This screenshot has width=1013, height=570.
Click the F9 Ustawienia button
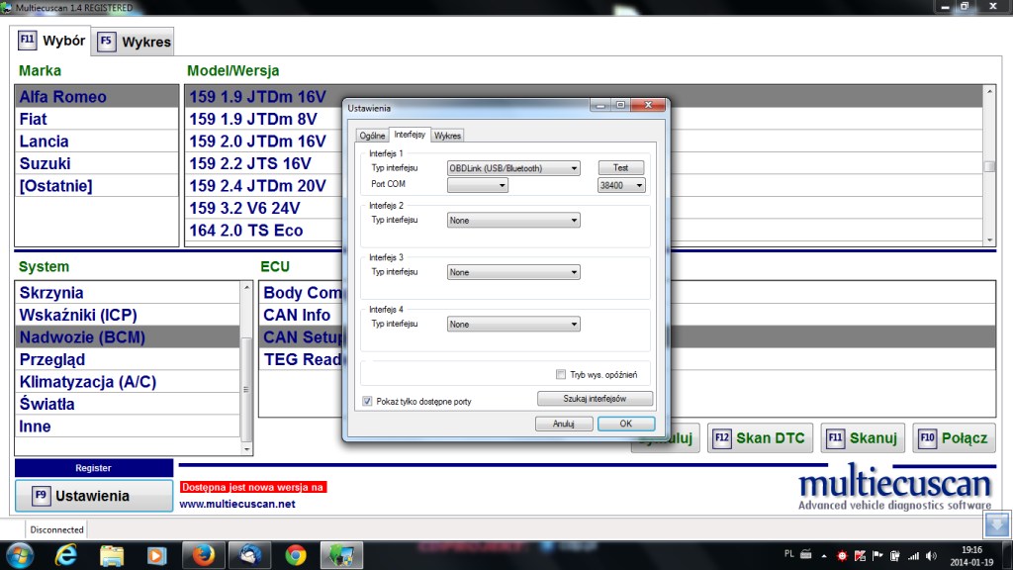point(94,496)
